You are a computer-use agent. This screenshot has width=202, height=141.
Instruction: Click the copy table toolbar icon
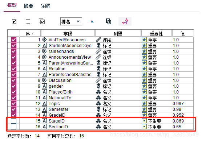109,21
